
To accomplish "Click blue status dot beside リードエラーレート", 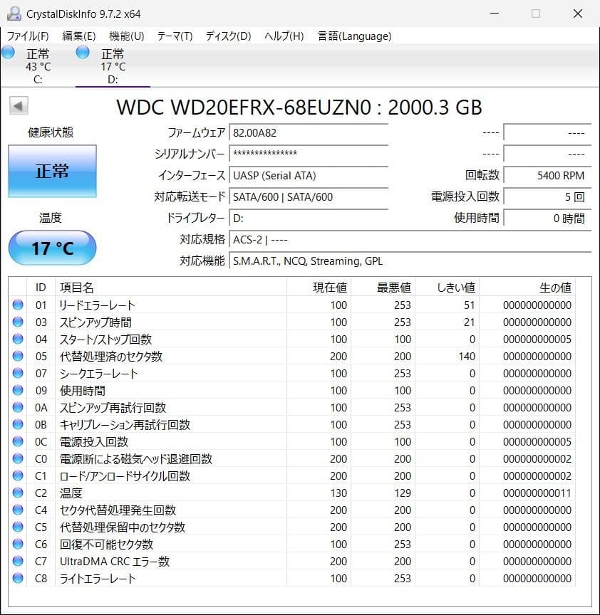I will click(18, 305).
